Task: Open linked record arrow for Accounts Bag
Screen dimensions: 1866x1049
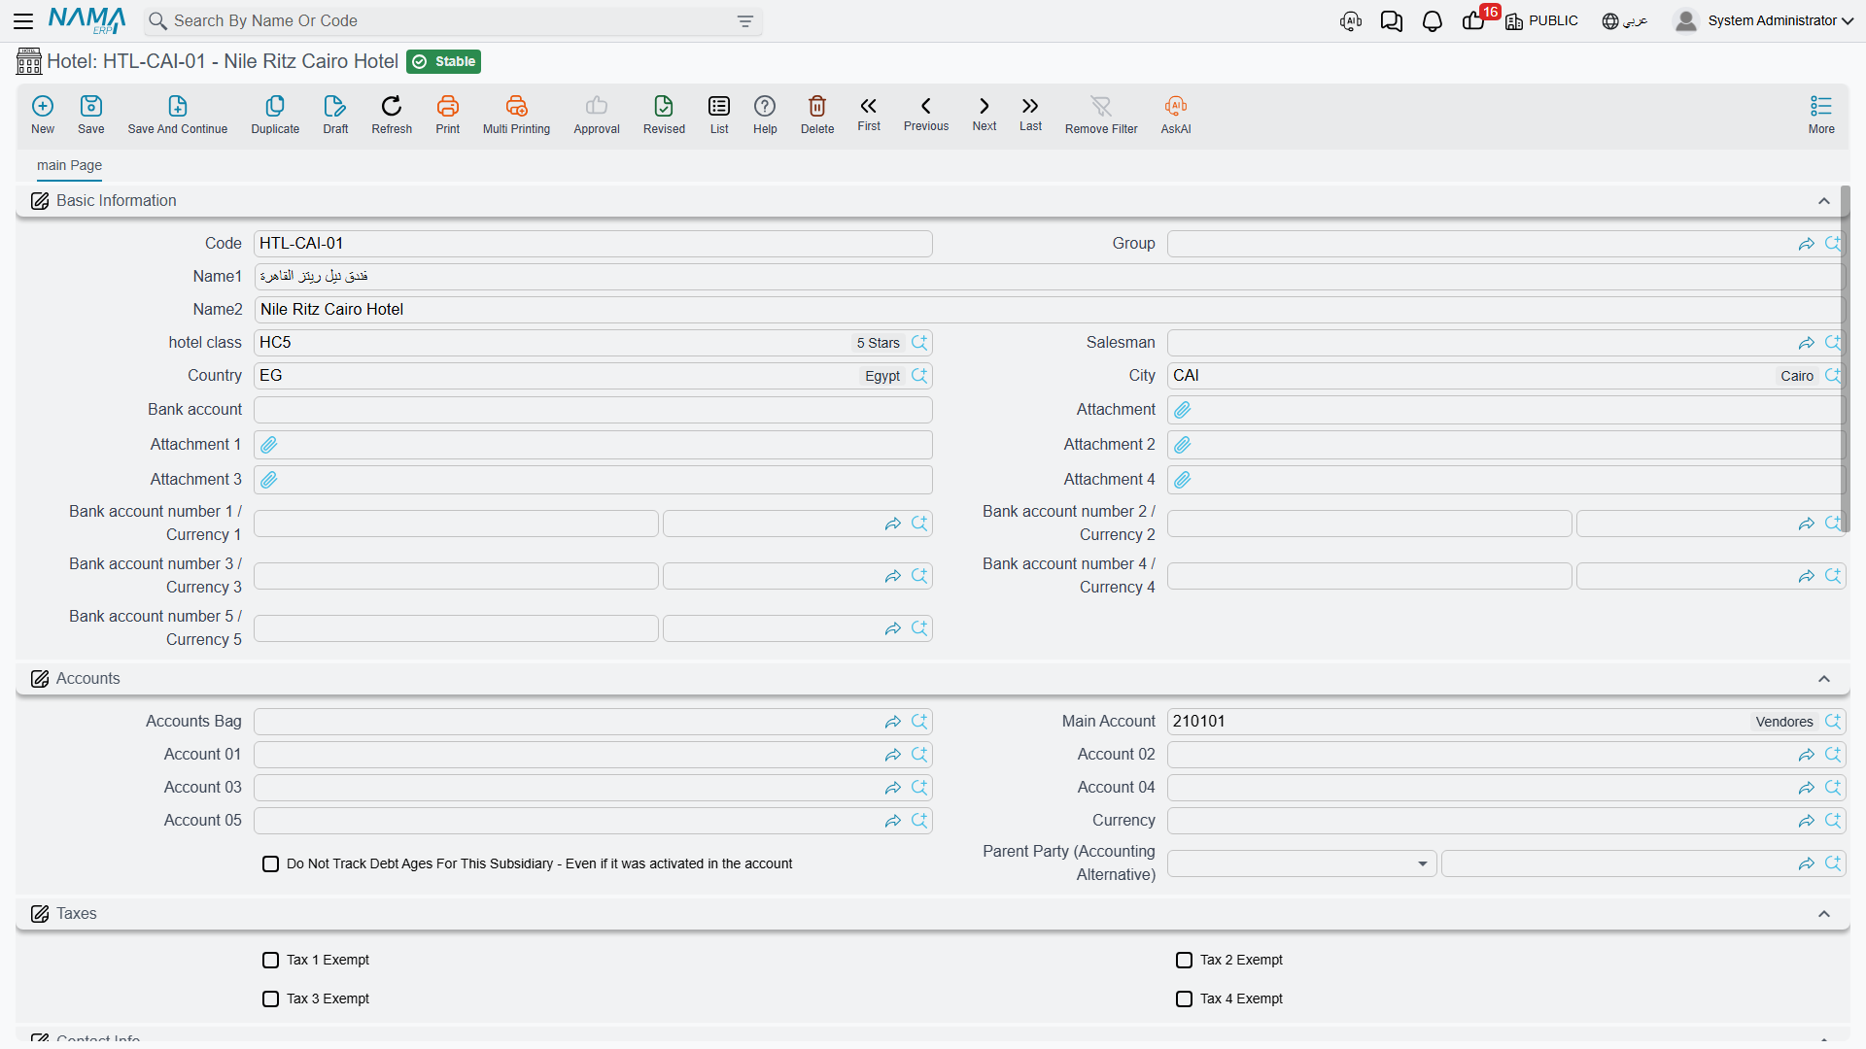Action: click(893, 722)
